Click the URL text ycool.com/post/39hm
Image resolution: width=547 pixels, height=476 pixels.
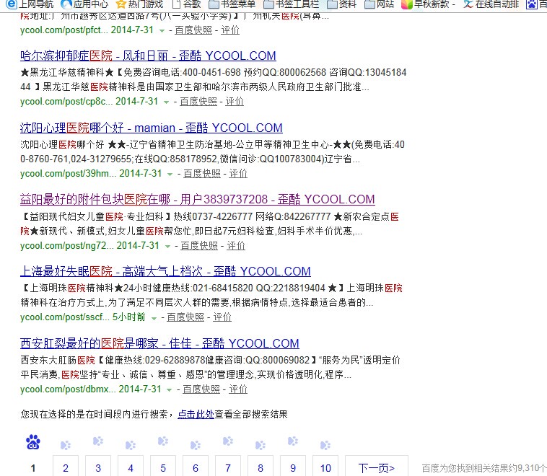(69, 173)
